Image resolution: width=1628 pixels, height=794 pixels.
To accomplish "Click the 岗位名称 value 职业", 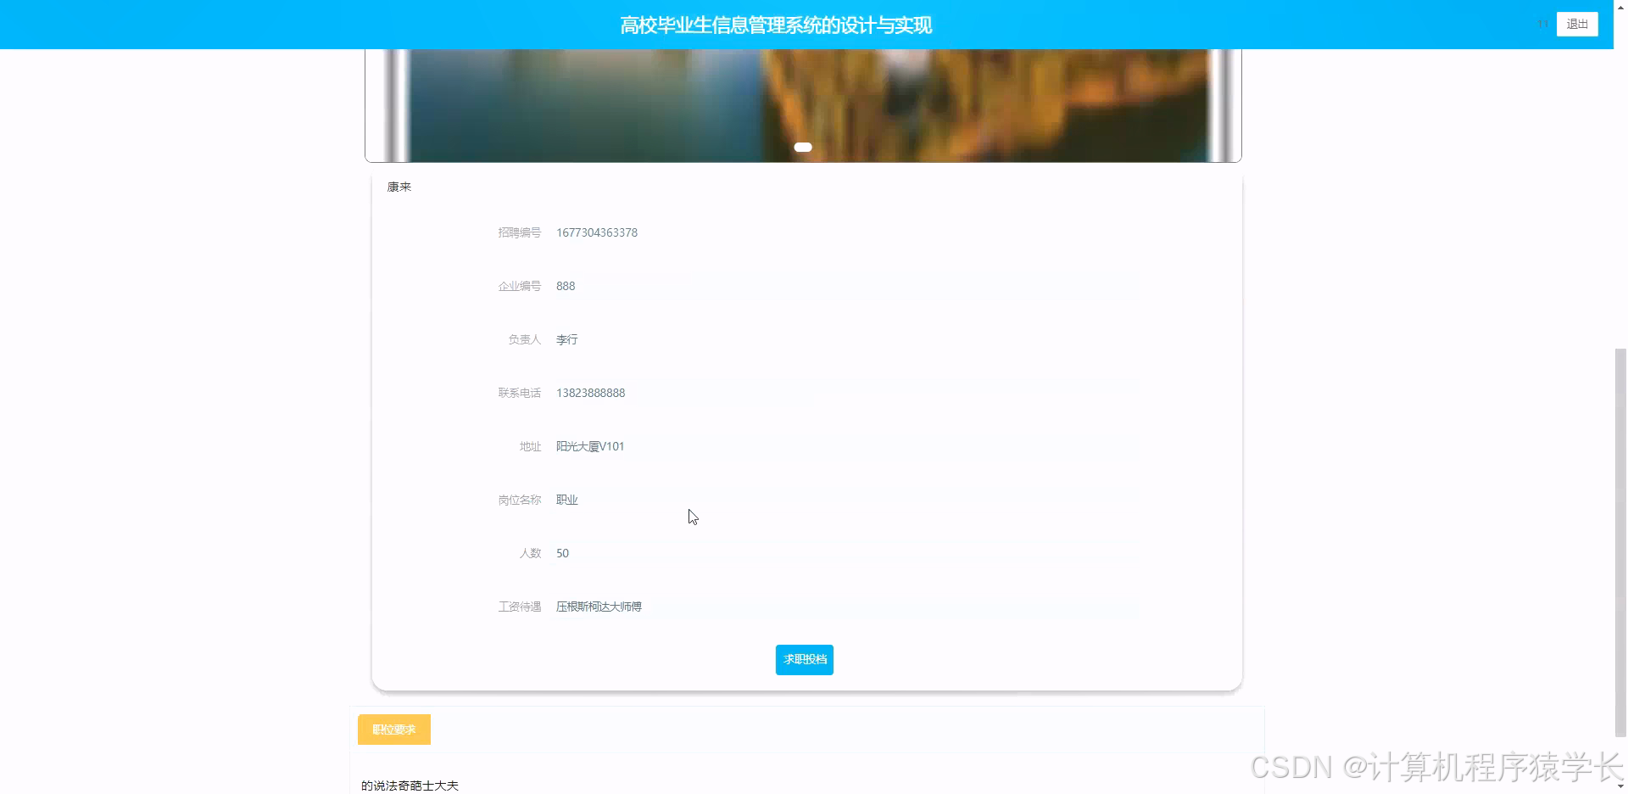I will pos(567,500).
